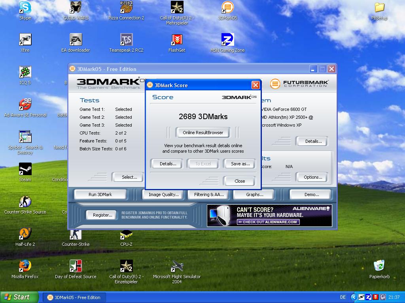This screenshot has width=405, height=303.
Task: Open the PBSetup folder icon
Action: click(x=379, y=8)
